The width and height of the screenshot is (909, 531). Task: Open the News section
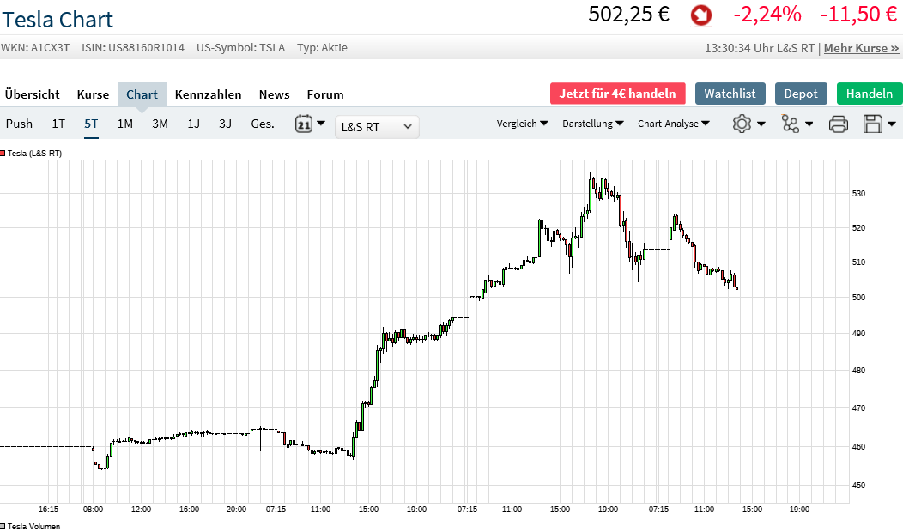point(274,94)
